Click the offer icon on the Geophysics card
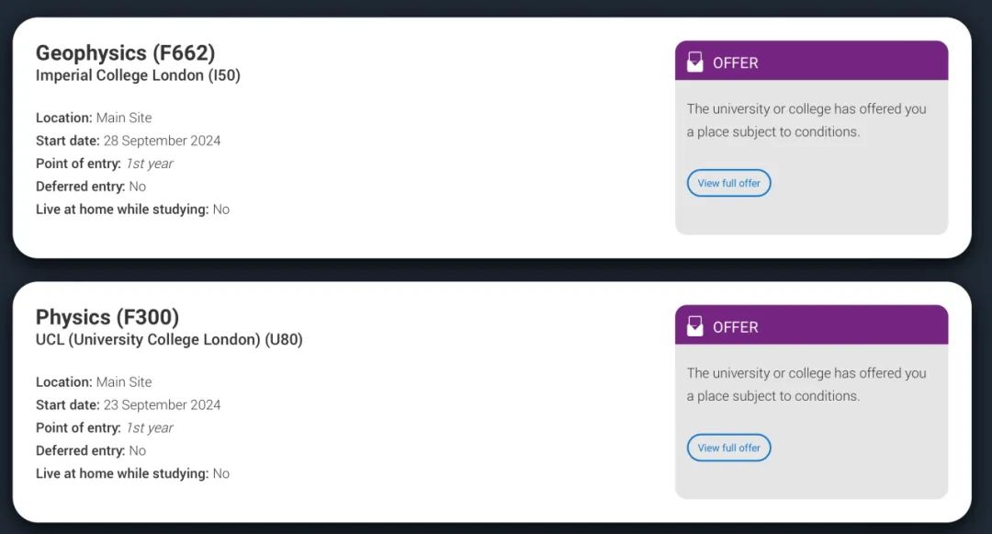This screenshot has width=992, height=534. point(695,62)
